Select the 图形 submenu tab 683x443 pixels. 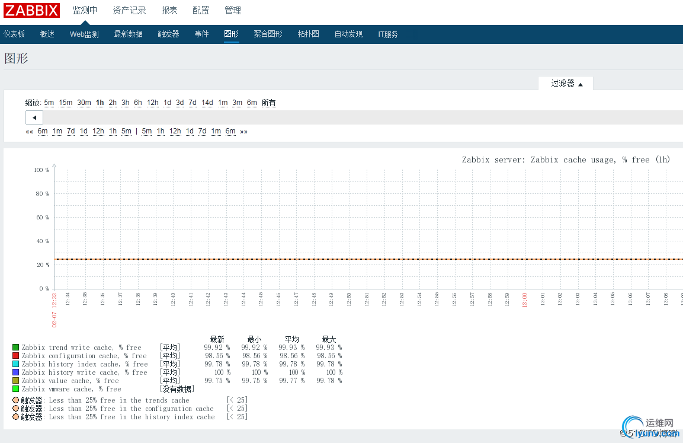(231, 34)
